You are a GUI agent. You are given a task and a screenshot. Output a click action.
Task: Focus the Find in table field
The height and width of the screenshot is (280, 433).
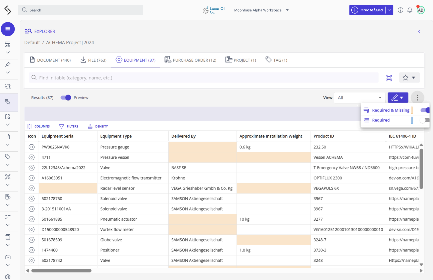tap(204, 78)
